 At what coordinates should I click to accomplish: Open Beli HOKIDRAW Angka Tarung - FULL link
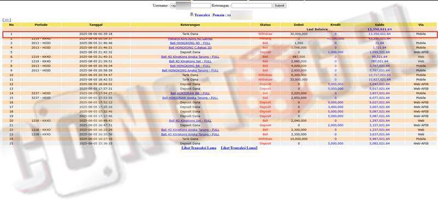[x=190, y=98]
